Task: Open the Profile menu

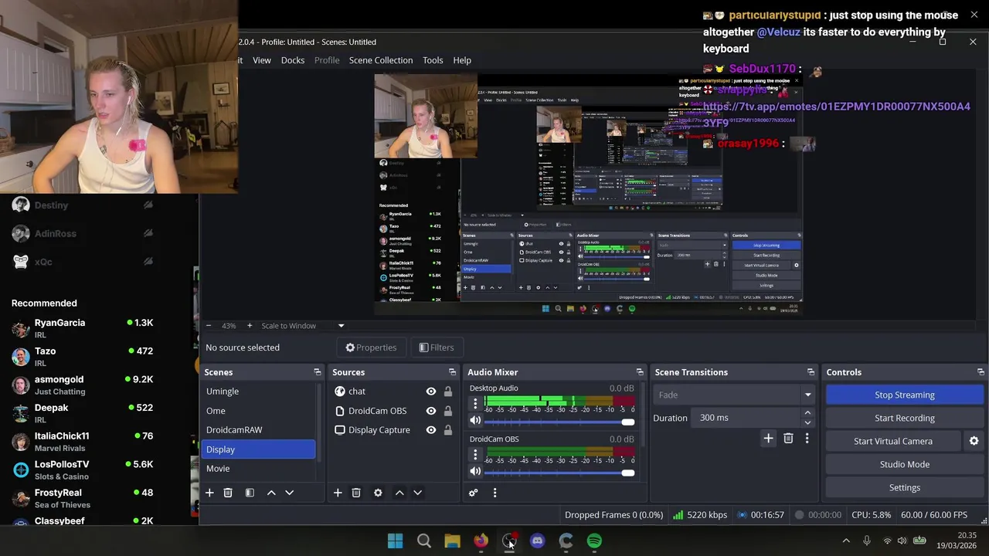Action: [327, 60]
